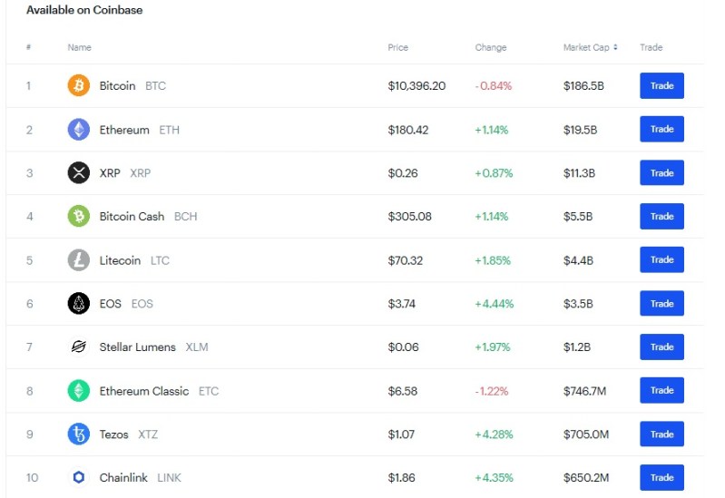This screenshot has height=498, width=725.
Task: Click the green Bitcoin Cash icon
Action: (x=79, y=217)
